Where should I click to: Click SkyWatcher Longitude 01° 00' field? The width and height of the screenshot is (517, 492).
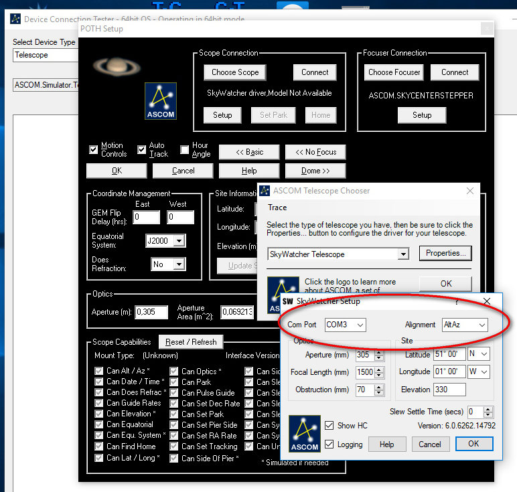click(449, 372)
